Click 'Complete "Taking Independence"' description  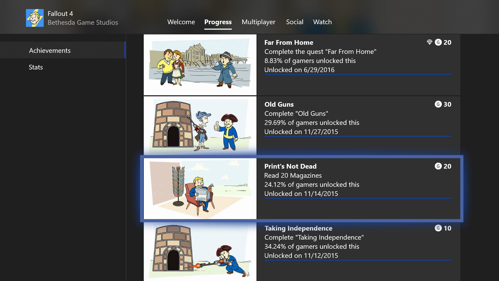pos(314,237)
